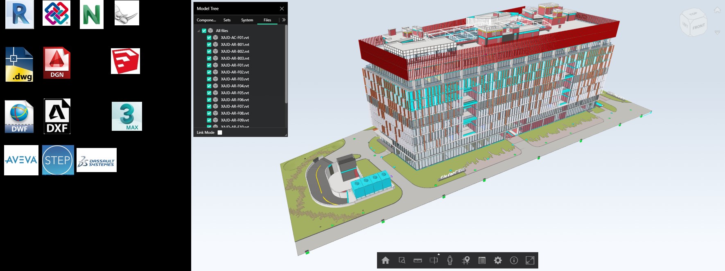Click the Home view toolbar icon
The height and width of the screenshot is (271, 725).
coord(385,260)
